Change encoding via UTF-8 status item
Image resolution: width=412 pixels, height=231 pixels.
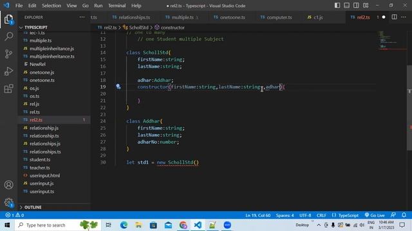[305, 216]
